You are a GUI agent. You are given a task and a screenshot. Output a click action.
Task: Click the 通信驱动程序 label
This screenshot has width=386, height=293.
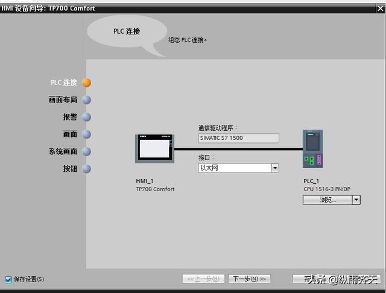(218, 128)
